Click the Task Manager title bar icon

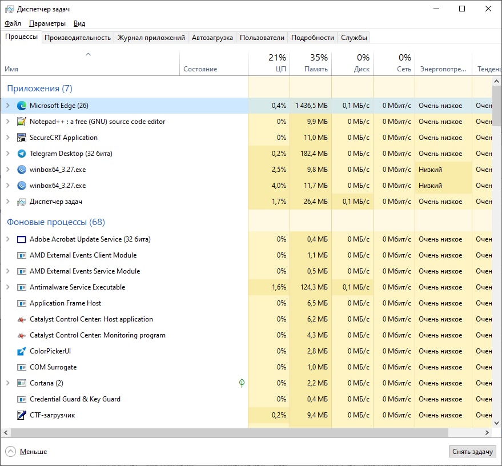(9, 9)
